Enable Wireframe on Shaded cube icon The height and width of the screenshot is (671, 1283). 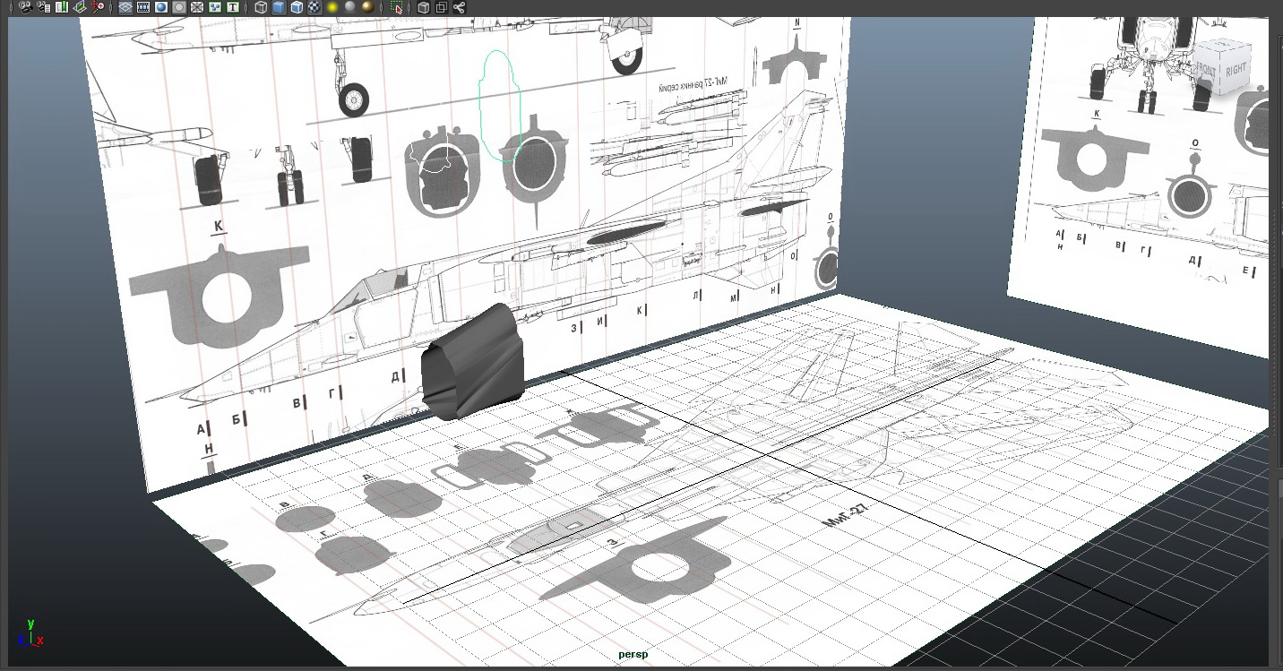pyautogui.click(x=297, y=7)
